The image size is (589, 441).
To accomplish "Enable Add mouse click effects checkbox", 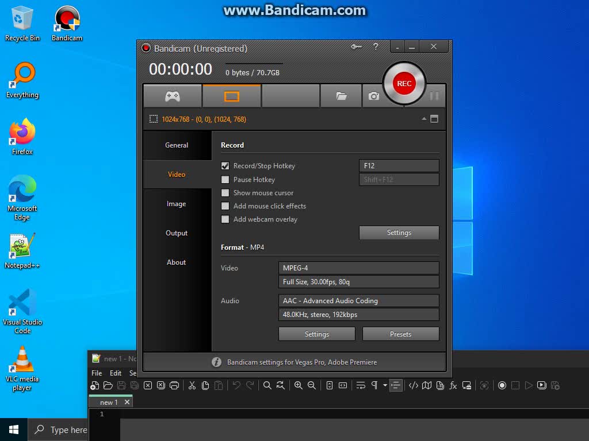I will click(x=225, y=206).
